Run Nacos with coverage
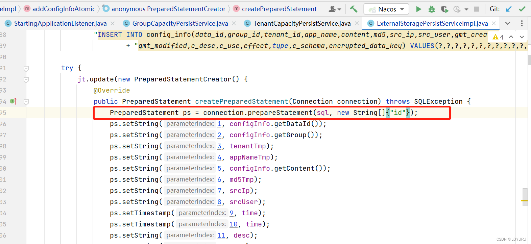531x244 pixels. (x=444, y=9)
